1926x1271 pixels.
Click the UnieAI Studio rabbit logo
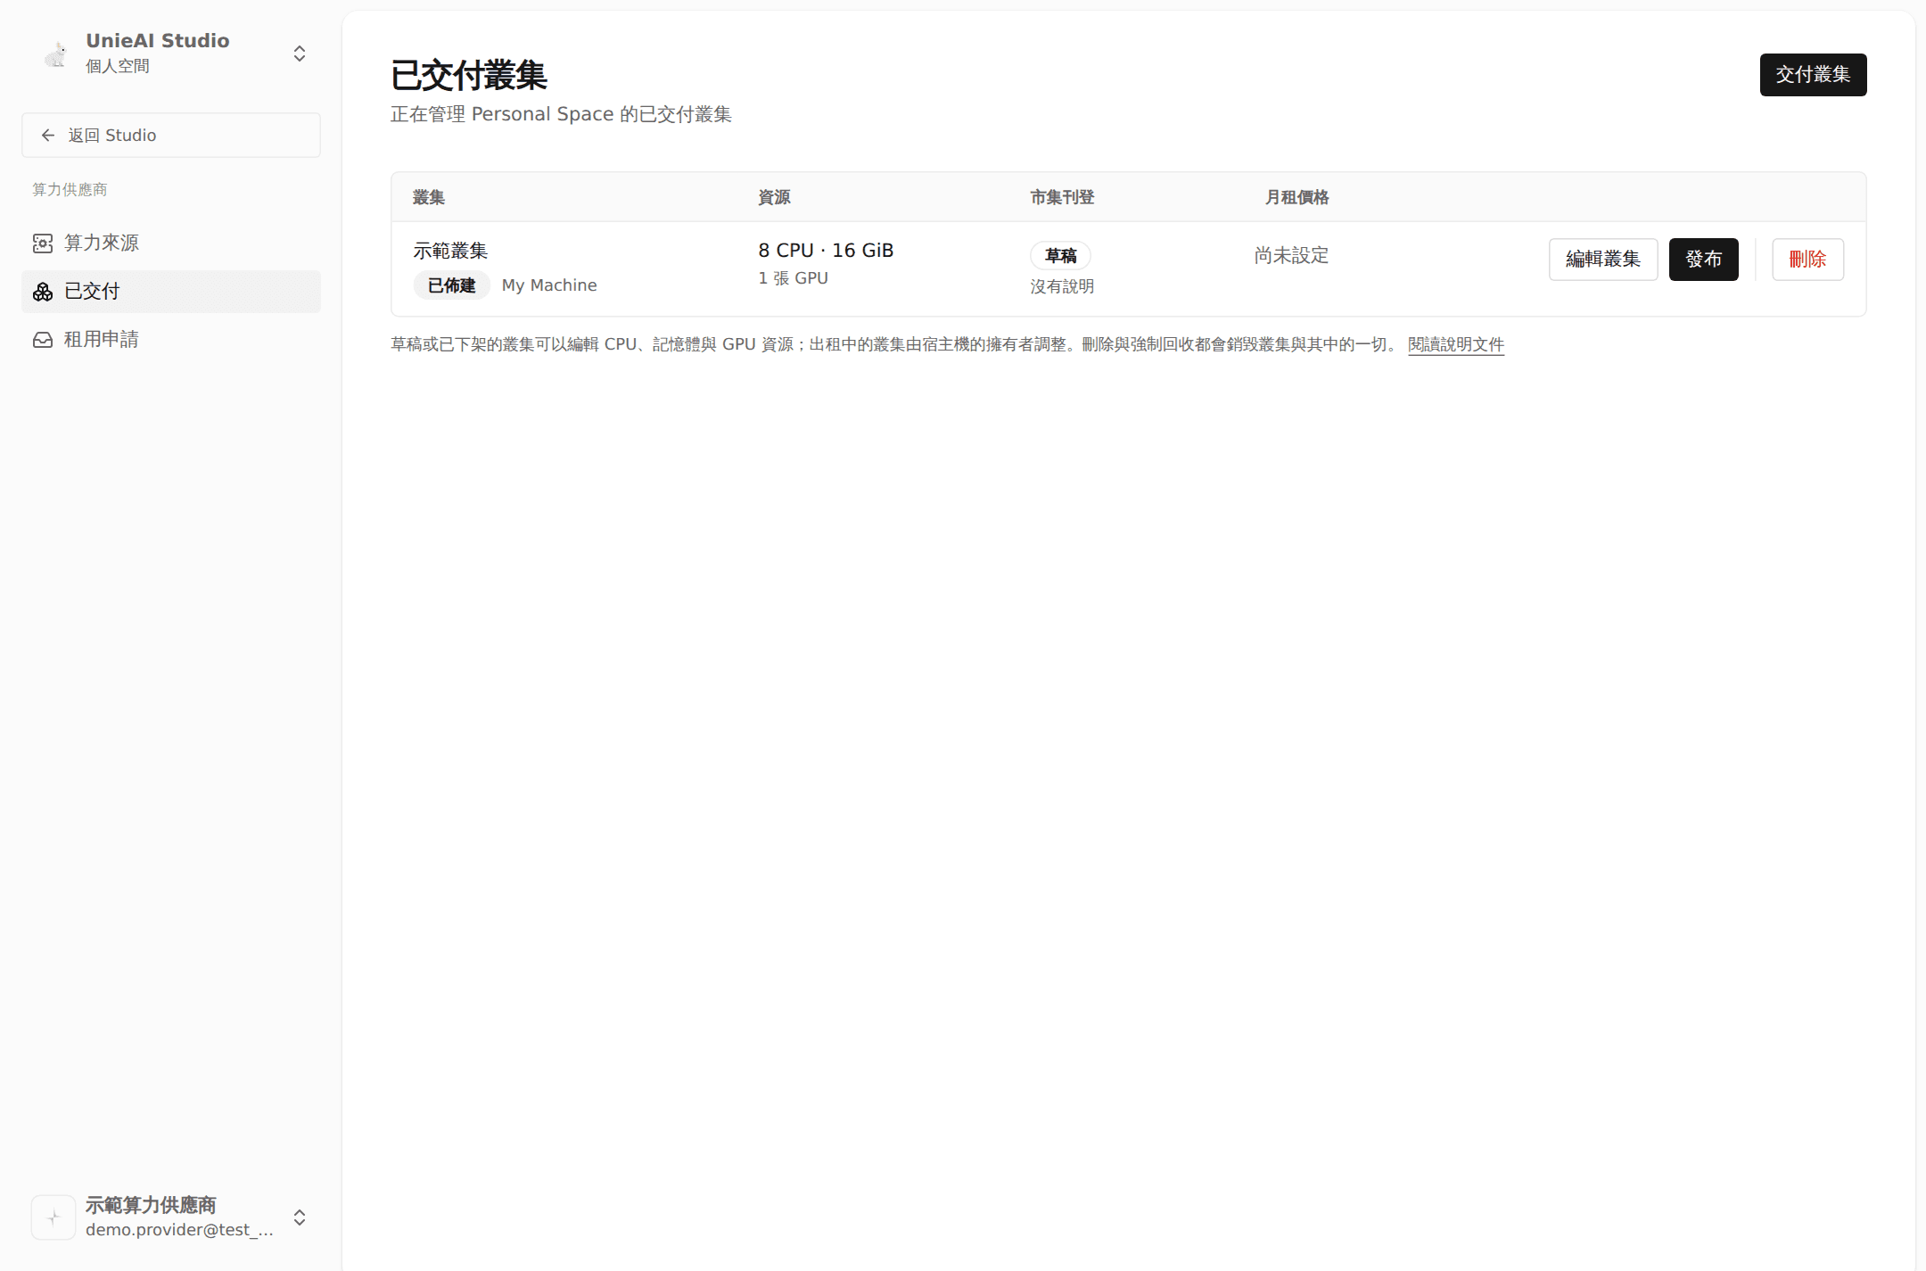[x=55, y=54]
